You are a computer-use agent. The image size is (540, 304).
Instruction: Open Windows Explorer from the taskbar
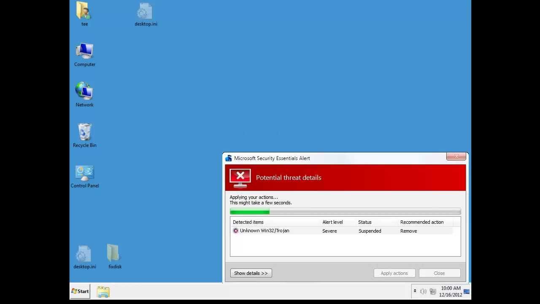[x=103, y=291]
